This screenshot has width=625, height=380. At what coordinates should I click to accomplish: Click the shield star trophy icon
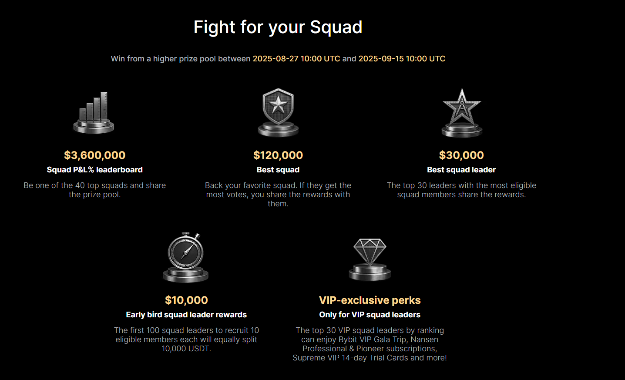(x=278, y=112)
